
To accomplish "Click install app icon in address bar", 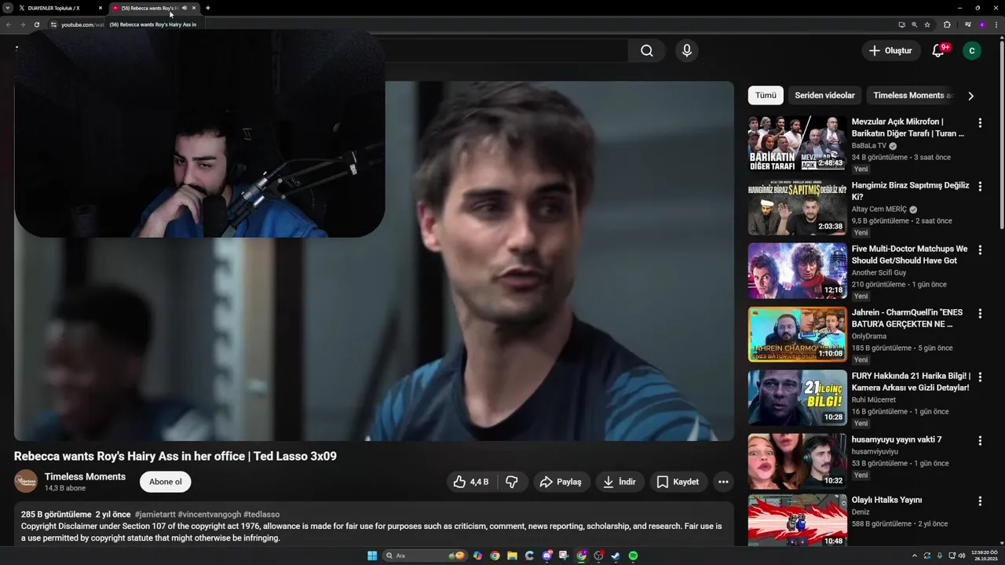I will [x=902, y=24].
